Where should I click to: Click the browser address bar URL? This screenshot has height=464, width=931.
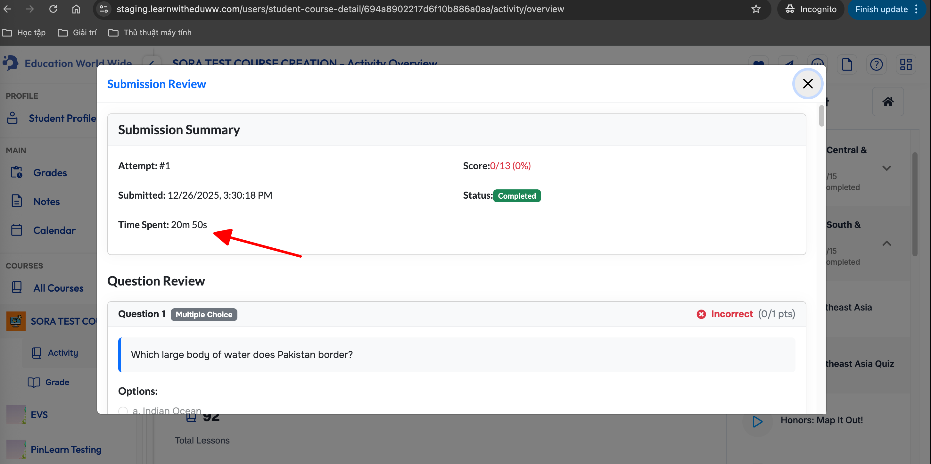point(340,9)
